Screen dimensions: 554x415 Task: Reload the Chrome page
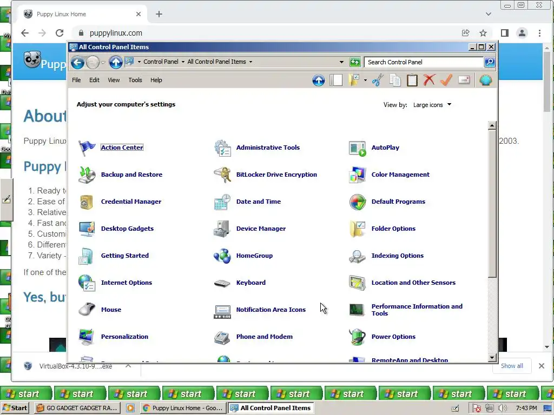(x=60, y=33)
